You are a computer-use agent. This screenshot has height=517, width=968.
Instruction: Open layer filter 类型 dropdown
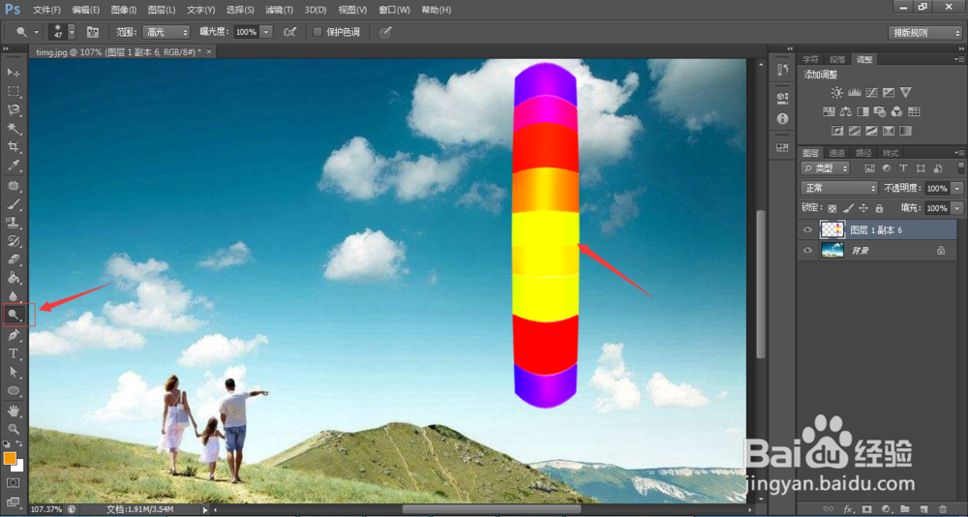click(x=826, y=167)
